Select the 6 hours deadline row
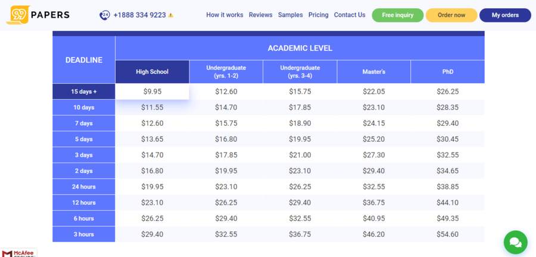Viewport: 536px width, 257px height. pyautogui.click(x=84, y=218)
